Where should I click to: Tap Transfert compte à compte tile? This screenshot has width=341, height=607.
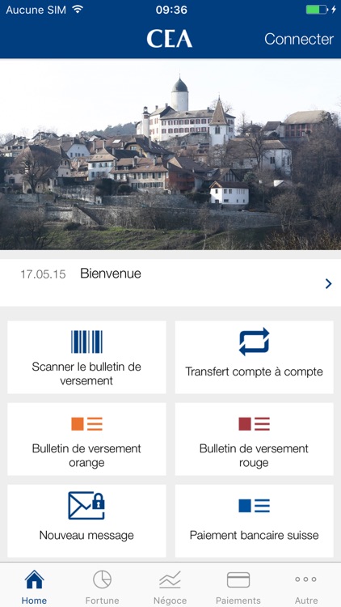click(x=254, y=357)
